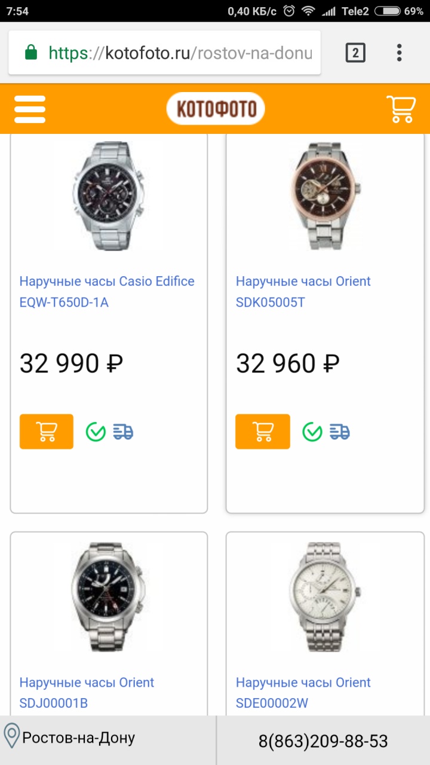430x765 pixels.
Task: Open the browser tab switcher showing 2 tabs
Action: [x=355, y=53]
